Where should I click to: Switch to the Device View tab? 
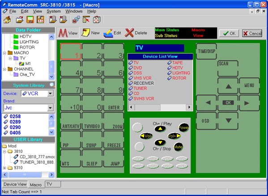(15, 184)
